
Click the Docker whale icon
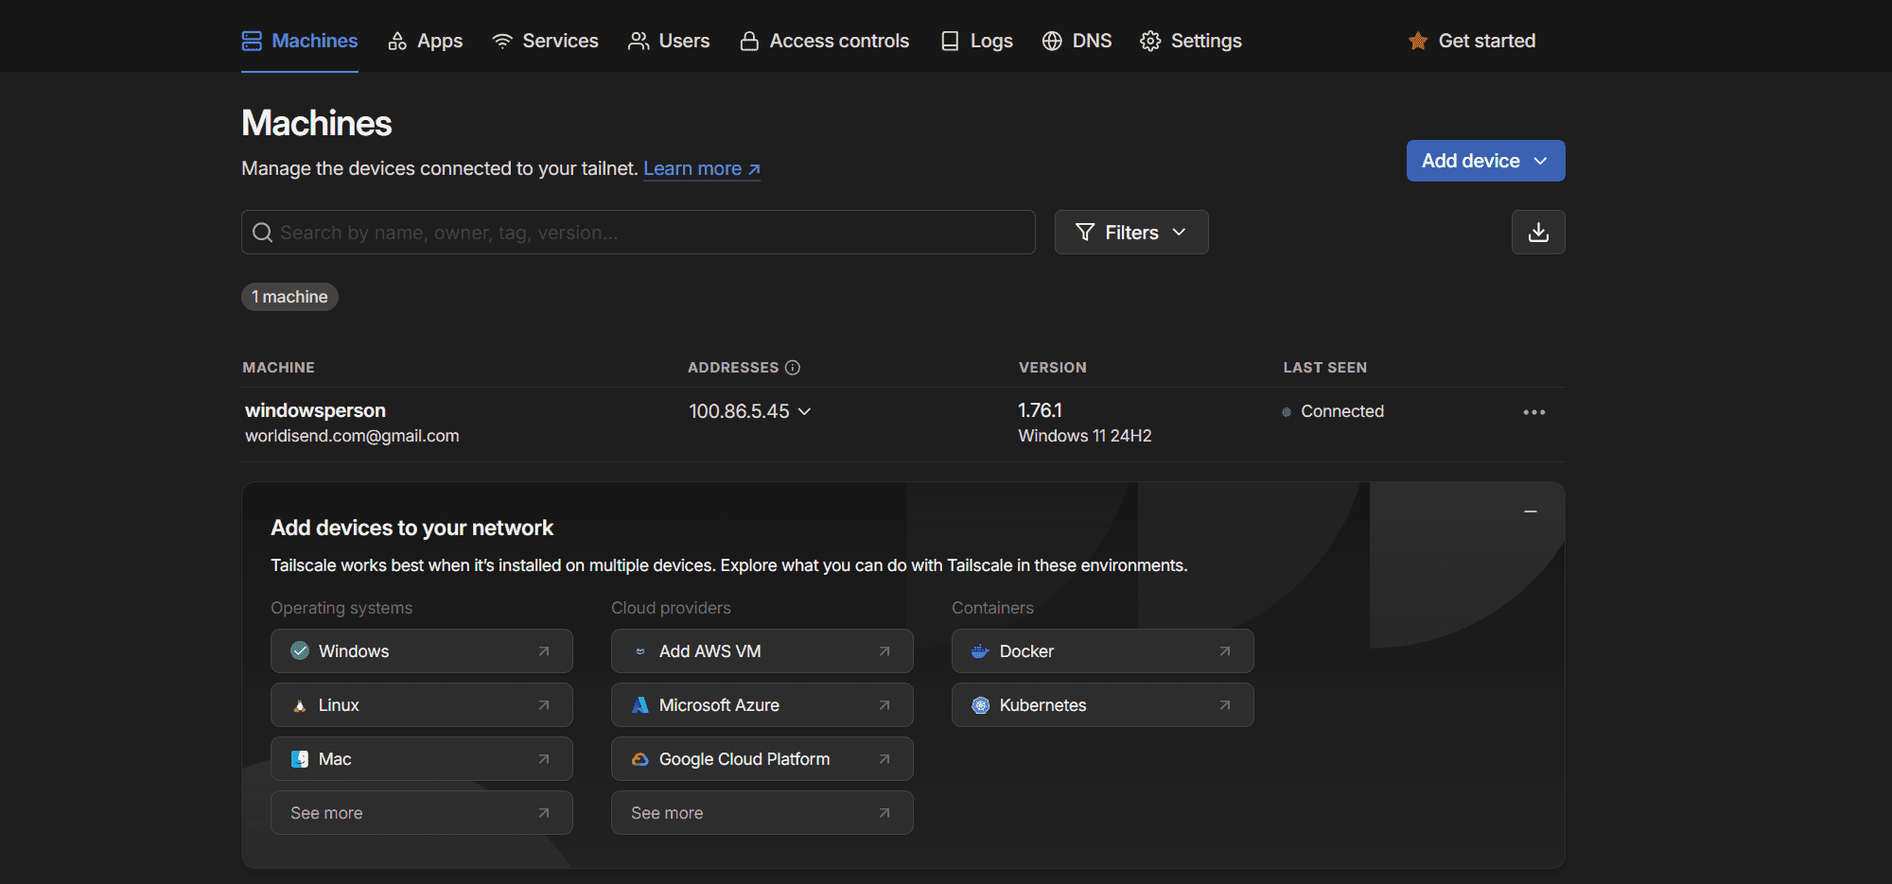point(981,651)
